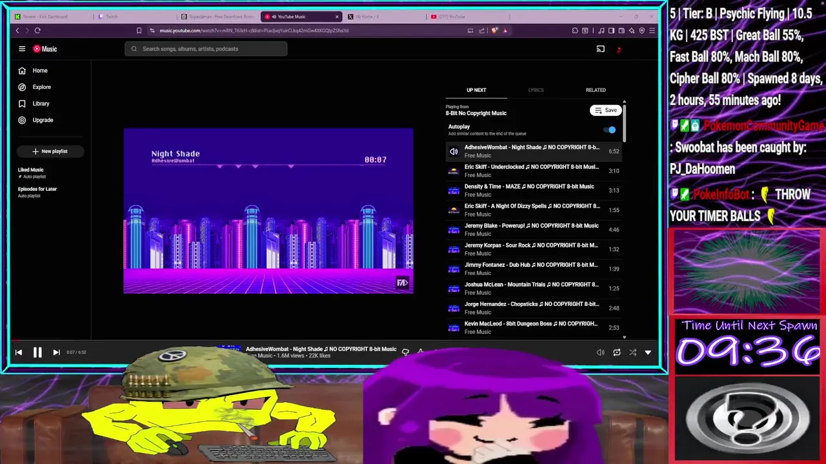826x464 pixels.
Task: Click the now-playing speaker icon for Night Shade
Action: tap(454, 151)
